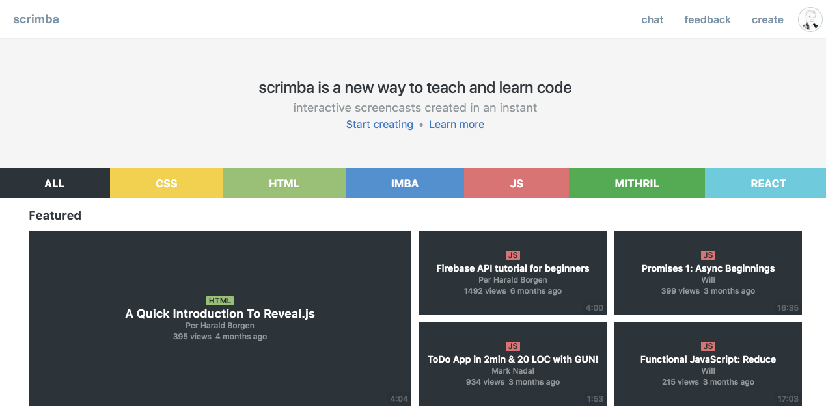Select the ALL category tab
This screenshot has width=826, height=412.
click(55, 183)
